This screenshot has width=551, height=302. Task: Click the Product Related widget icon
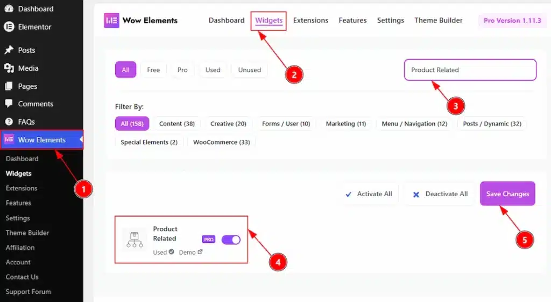[135, 240]
